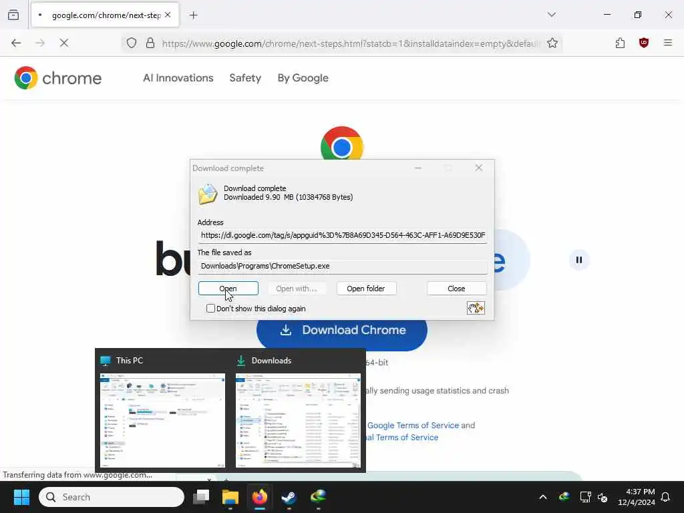Screen dimensions: 684x513
Task: Click the padlock site info icon
Action: click(150, 43)
